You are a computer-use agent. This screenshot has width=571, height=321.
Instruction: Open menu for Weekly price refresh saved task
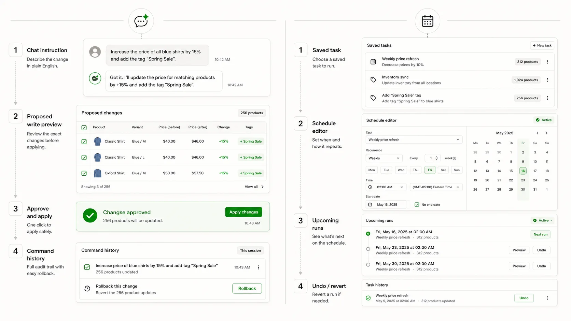pos(547,62)
